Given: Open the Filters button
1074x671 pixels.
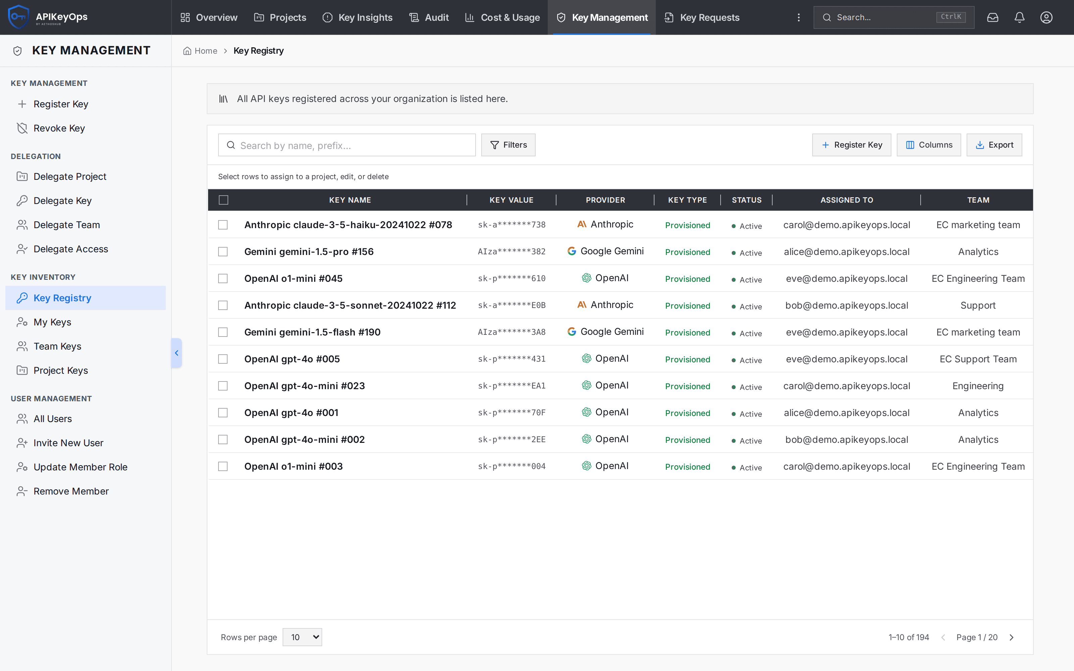Looking at the screenshot, I should pos(508,145).
